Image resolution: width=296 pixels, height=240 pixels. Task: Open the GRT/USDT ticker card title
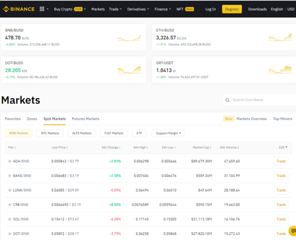(x=165, y=63)
